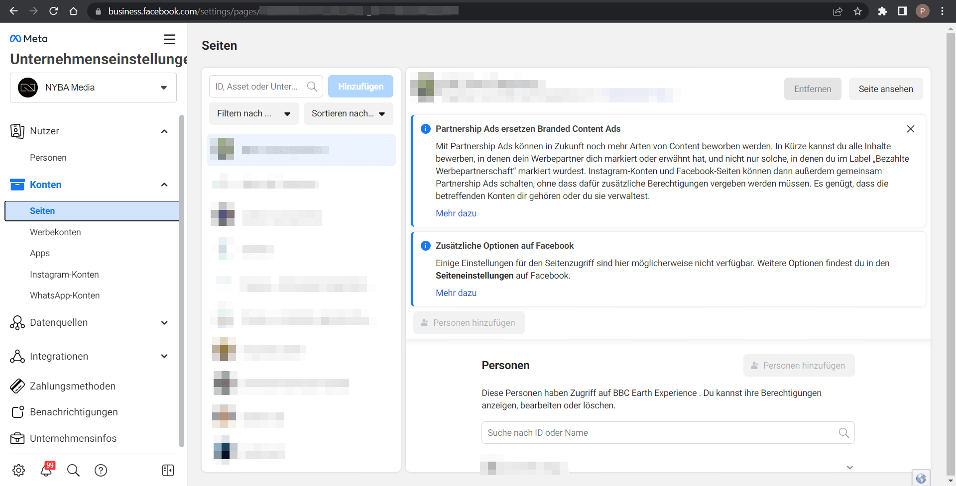Open Zahlungsmethoden in the sidebar

click(x=73, y=386)
